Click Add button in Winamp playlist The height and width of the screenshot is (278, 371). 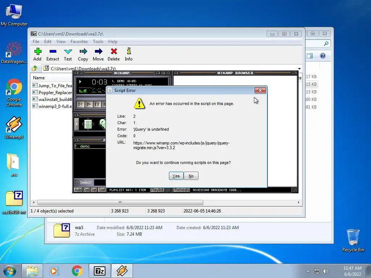coord(78,190)
